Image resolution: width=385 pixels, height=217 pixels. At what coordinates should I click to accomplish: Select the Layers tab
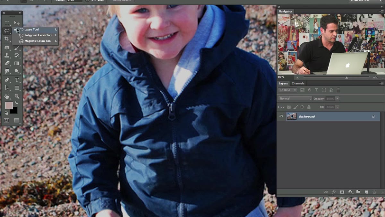[283, 83]
